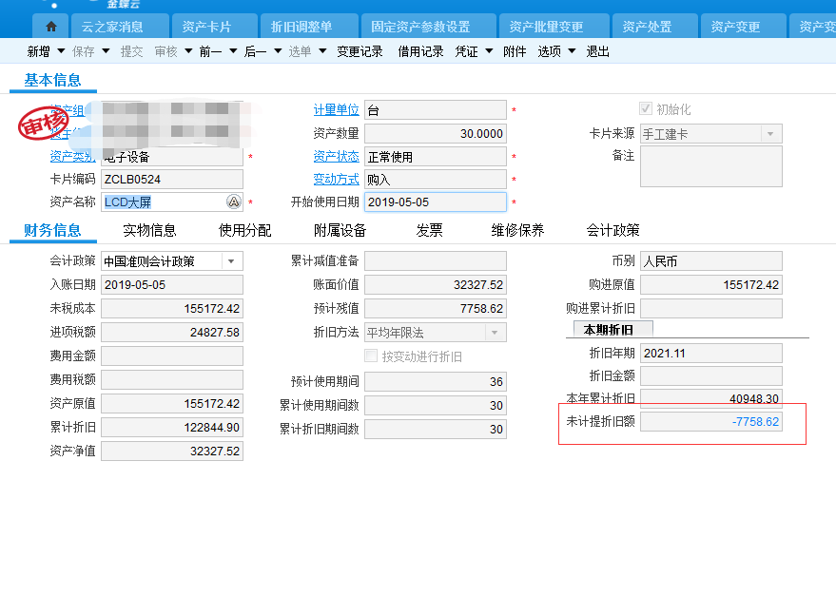
Task: Click the red 审核 stamp
Action: pos(44,124)
